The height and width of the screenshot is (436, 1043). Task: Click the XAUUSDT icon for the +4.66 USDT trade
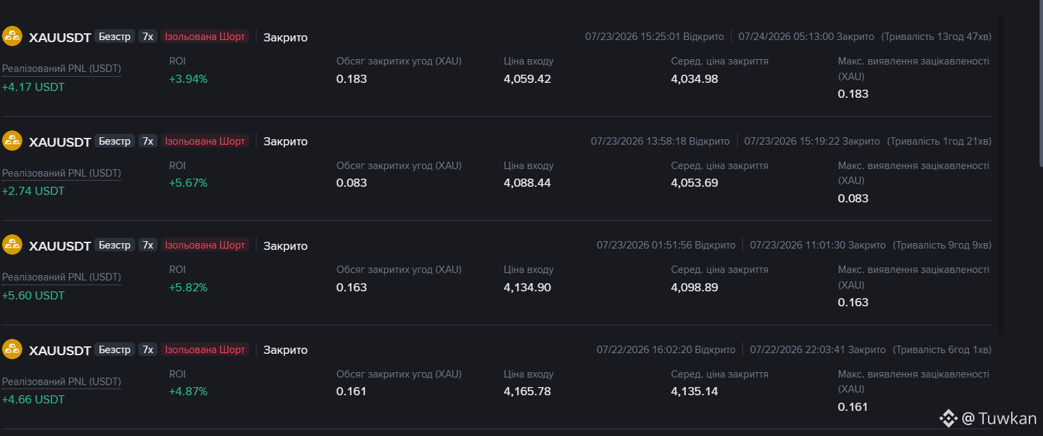click(12, 350)
